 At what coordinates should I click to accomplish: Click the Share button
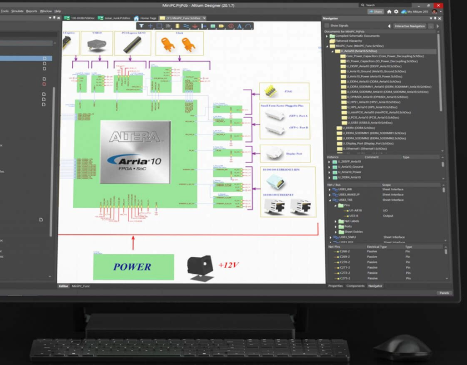376,12
